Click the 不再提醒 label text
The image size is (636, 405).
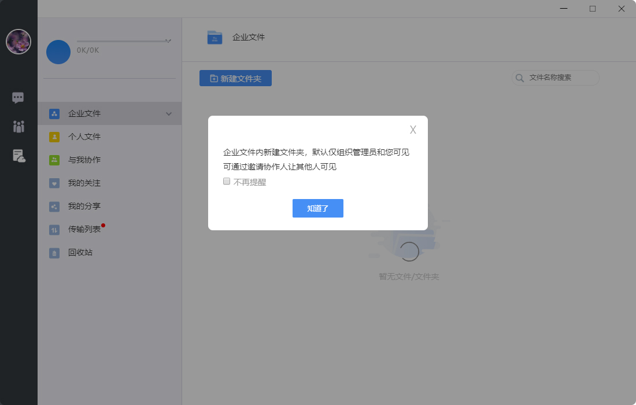click(x=250, y=182)
